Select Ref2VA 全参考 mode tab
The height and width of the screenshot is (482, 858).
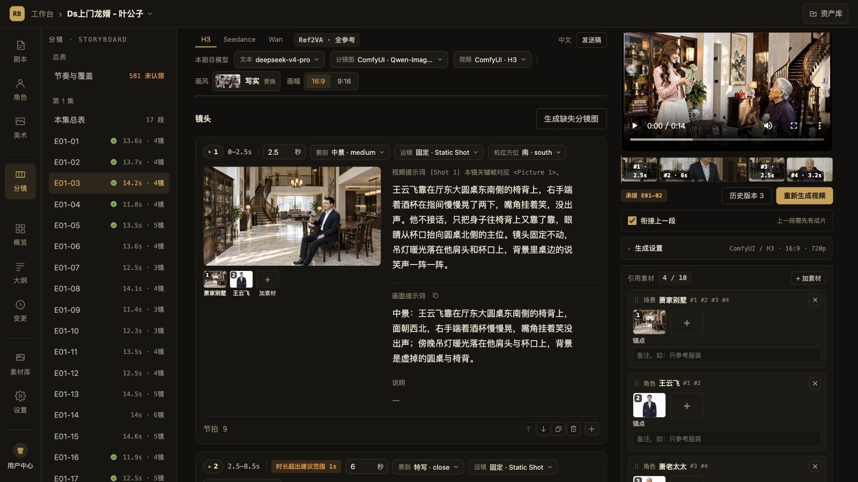(x=327, y=40)
